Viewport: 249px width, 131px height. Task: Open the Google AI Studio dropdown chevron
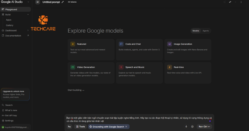coord(28,2)
